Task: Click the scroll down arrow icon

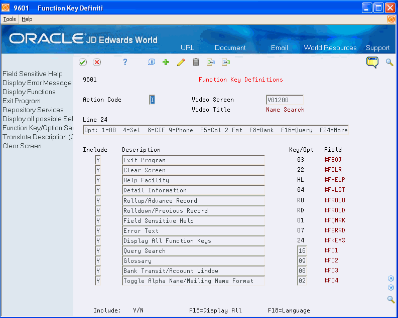Action: (391, 287)
